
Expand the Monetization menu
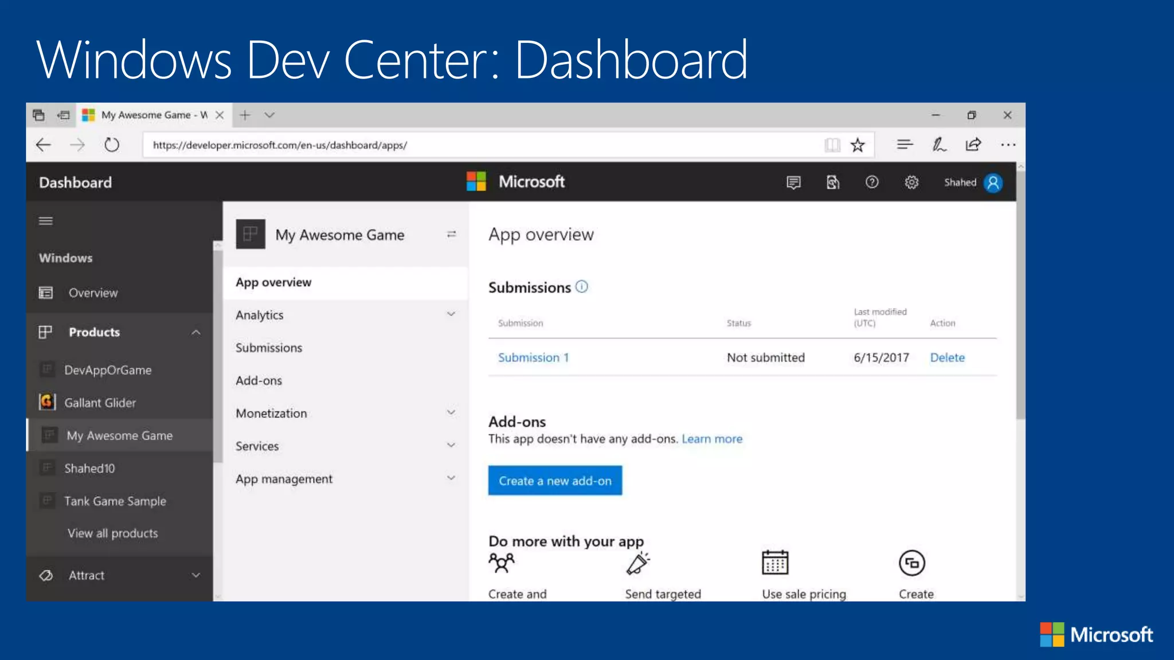(451, 412)
